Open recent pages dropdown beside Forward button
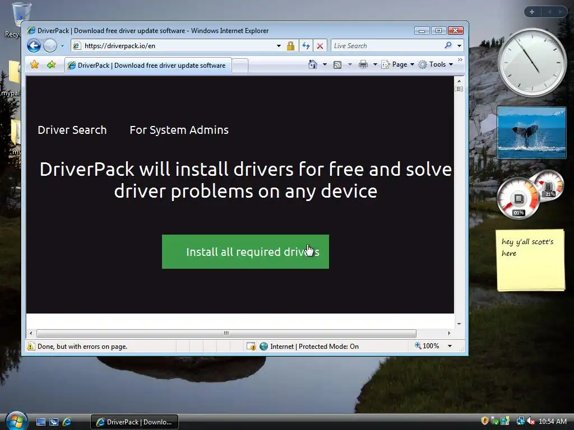The height and width of the screenshot is (430, 574). coord(63,46)
